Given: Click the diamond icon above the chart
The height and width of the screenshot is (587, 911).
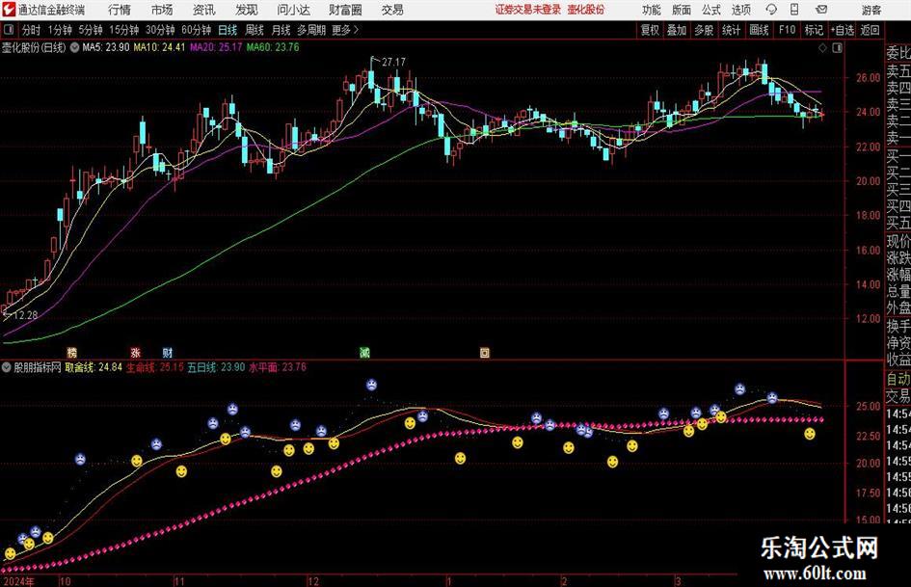Looking at the screenshot, I should [x=822, y=48].
